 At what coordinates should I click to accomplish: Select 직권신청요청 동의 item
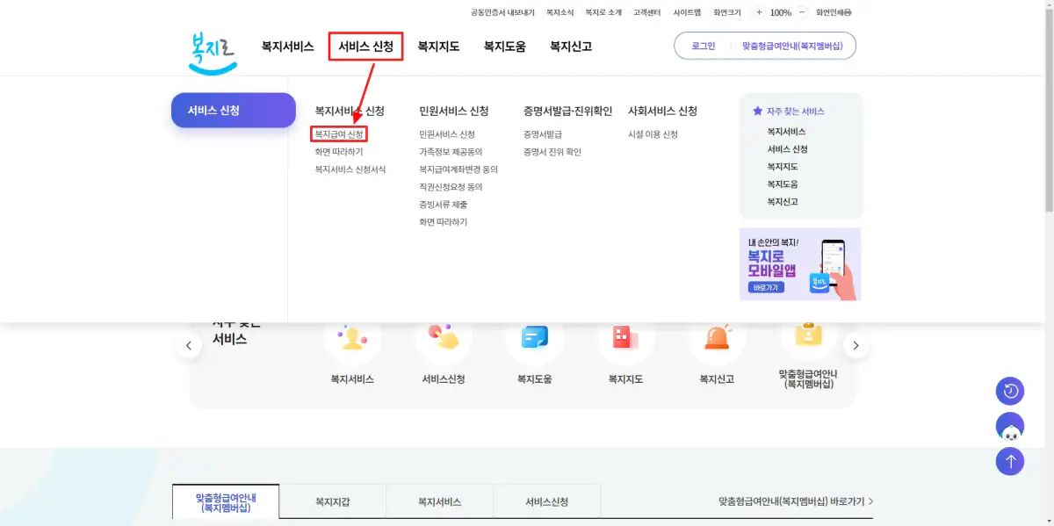click(x=451, y=187)
